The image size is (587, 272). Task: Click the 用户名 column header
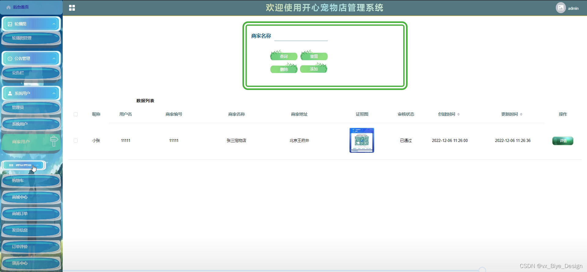[x=126, y=114]
